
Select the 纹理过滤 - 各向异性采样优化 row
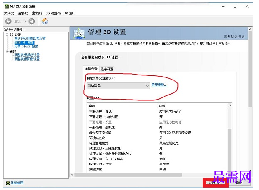pyautogui.click(x=157, y=154)
